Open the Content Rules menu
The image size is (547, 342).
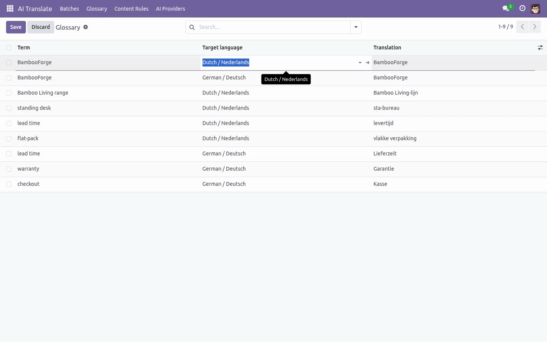[131, 9]
